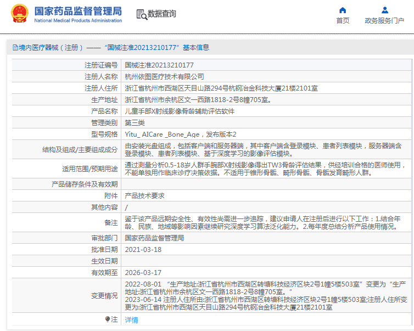Click the 变更情况 row label

[104, 296]
